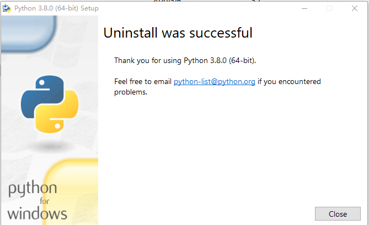Click the small "for" text in the sidebar
This screenshot has height=225, width=369.
(x=45, y=201)
